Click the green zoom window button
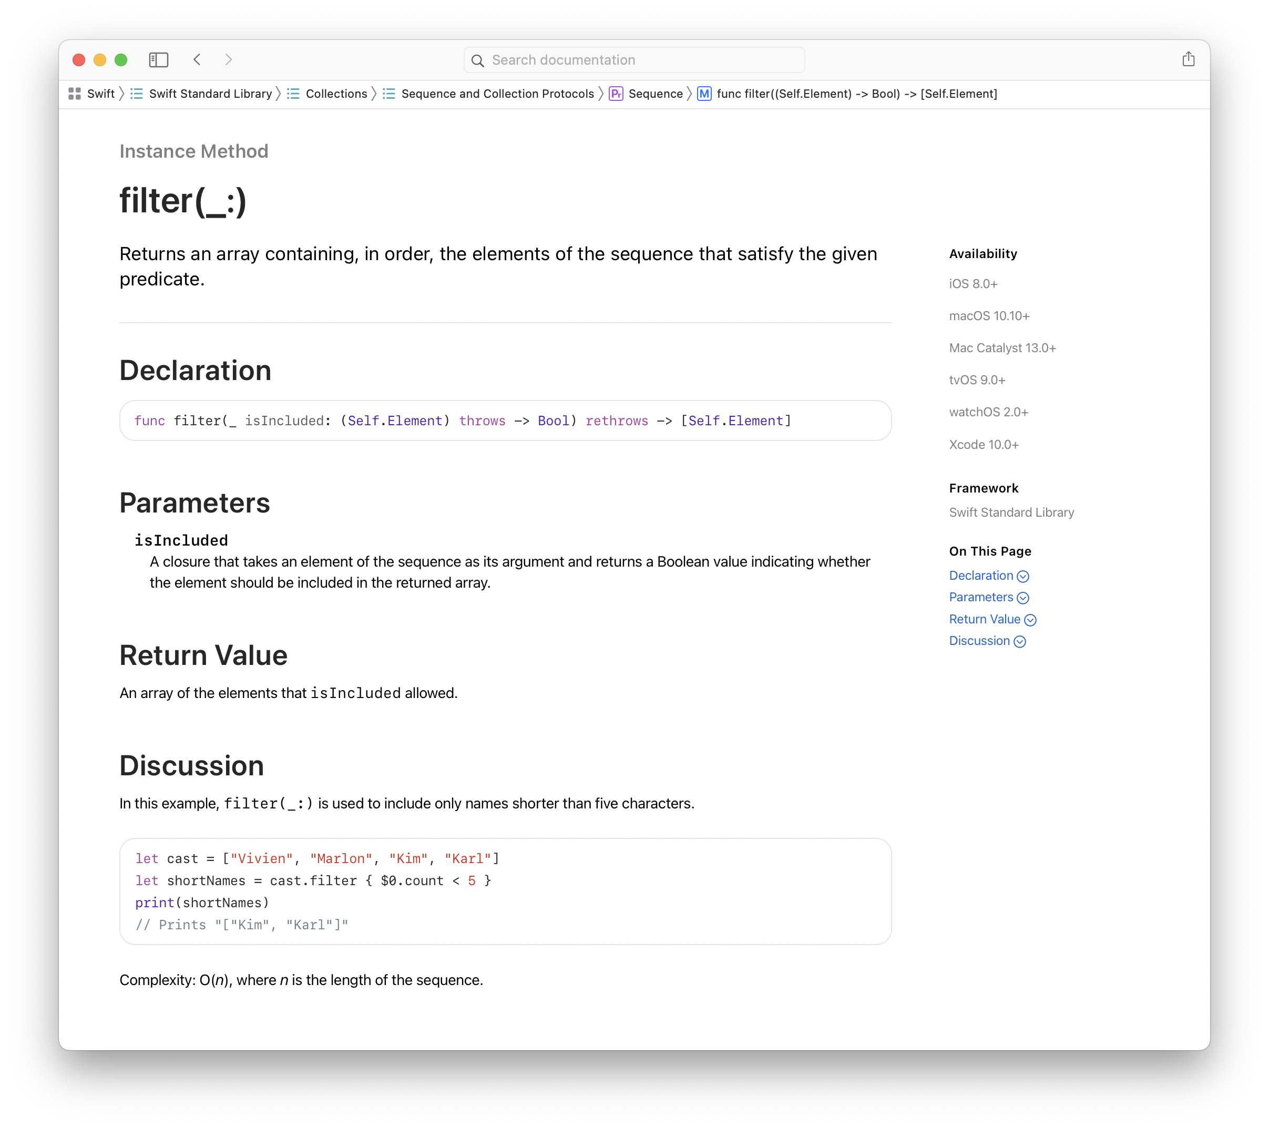 point(121,59)
